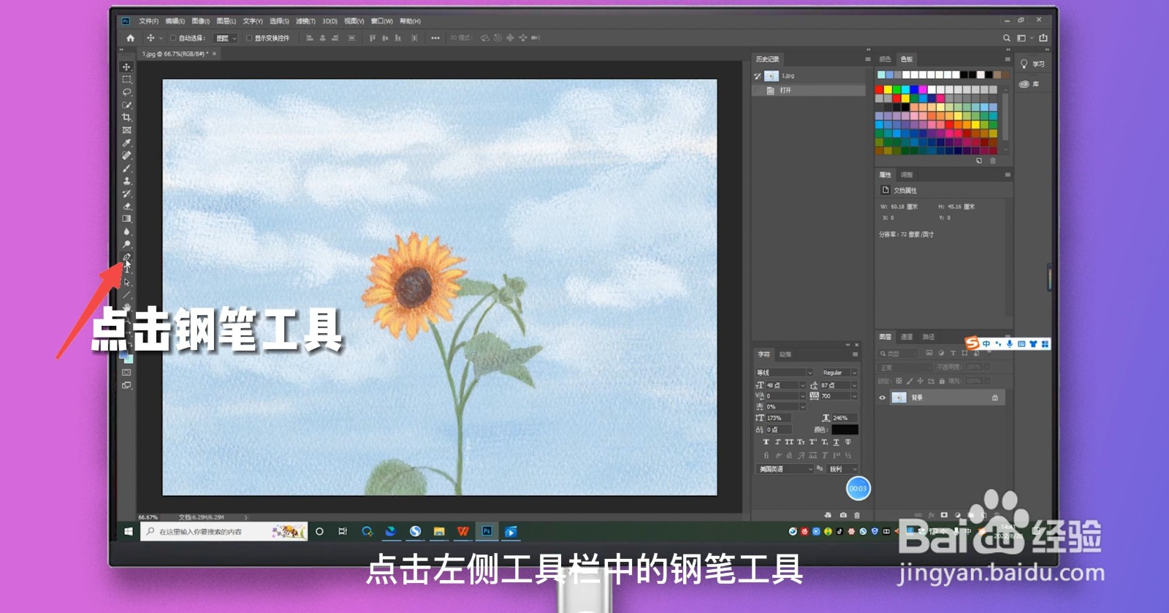Click the Home icon in options bar

[130, 38]
